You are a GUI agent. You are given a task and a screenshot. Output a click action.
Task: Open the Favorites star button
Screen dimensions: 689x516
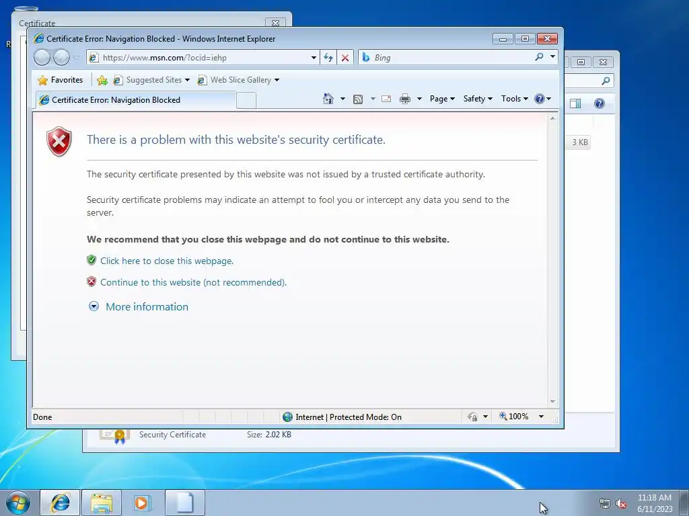[42, 81]
